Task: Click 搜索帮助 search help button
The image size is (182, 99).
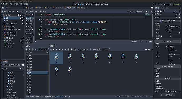Action: [x=140, y=11]
